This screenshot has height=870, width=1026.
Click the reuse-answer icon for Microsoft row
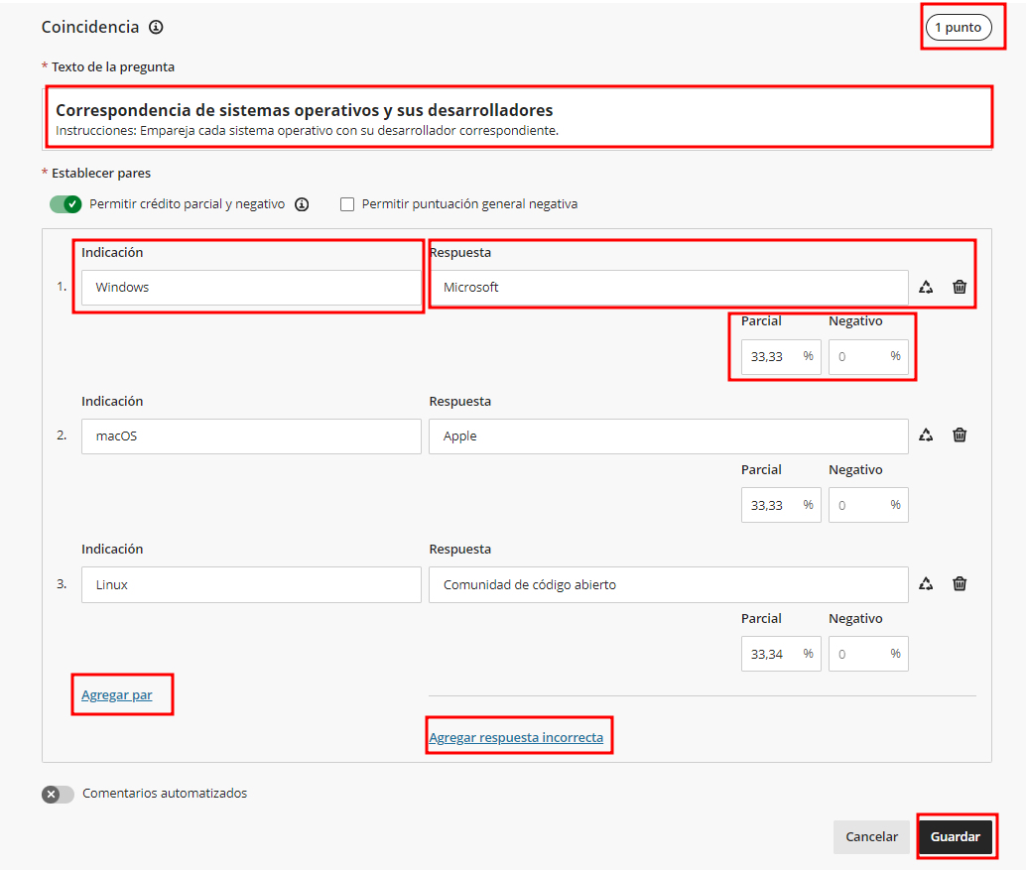pyautogui.click(x=926, y=287)
